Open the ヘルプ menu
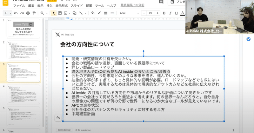This screenshot has height=133, width=254. click(x=112, y=6)
